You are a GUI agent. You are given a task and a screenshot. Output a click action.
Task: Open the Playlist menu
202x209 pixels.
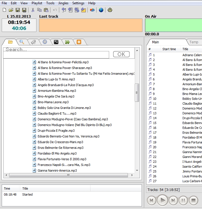pyautogui.click(x=37, y=3)
